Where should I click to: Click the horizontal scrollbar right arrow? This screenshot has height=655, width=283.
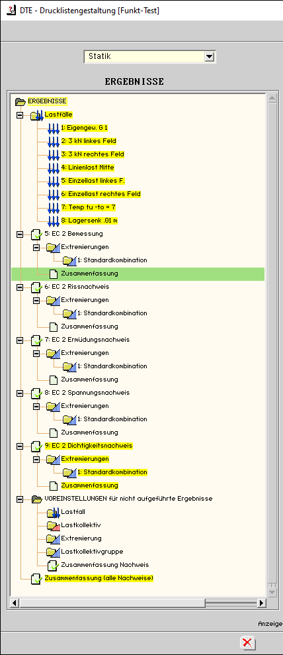click(261, 603)
